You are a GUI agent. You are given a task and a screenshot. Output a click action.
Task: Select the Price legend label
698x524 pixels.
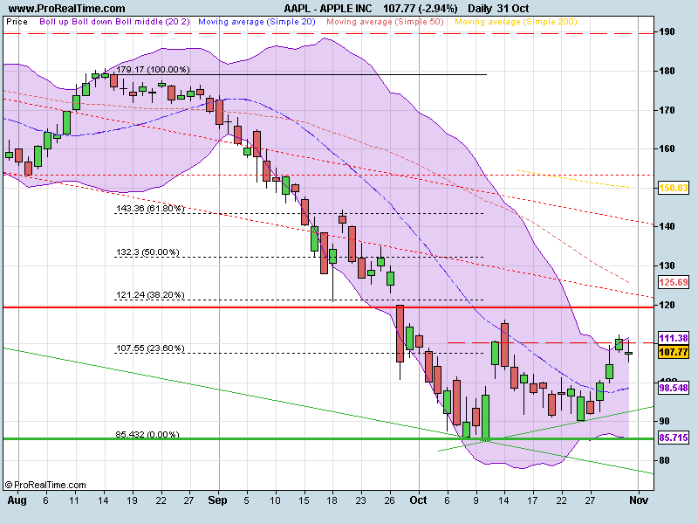point(17,21)
